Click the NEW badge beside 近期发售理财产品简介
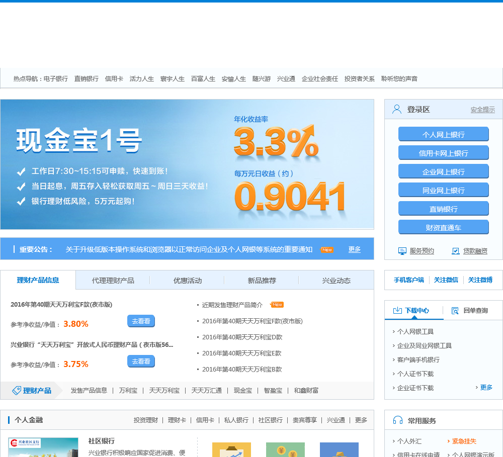The image size is (503, 457). click(x=277, y=305)
